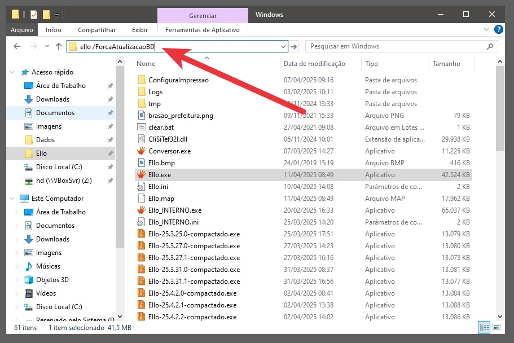Image resolution: width=514 pixels, height=343 pixels.
Task: Open quick access toolbar customize dropdown
Action: [x=57, y=15]
